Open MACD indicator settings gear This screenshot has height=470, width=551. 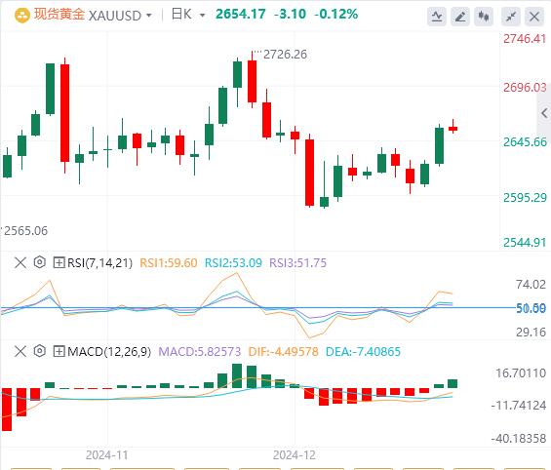pyautogui.click(x=40, y=351)
